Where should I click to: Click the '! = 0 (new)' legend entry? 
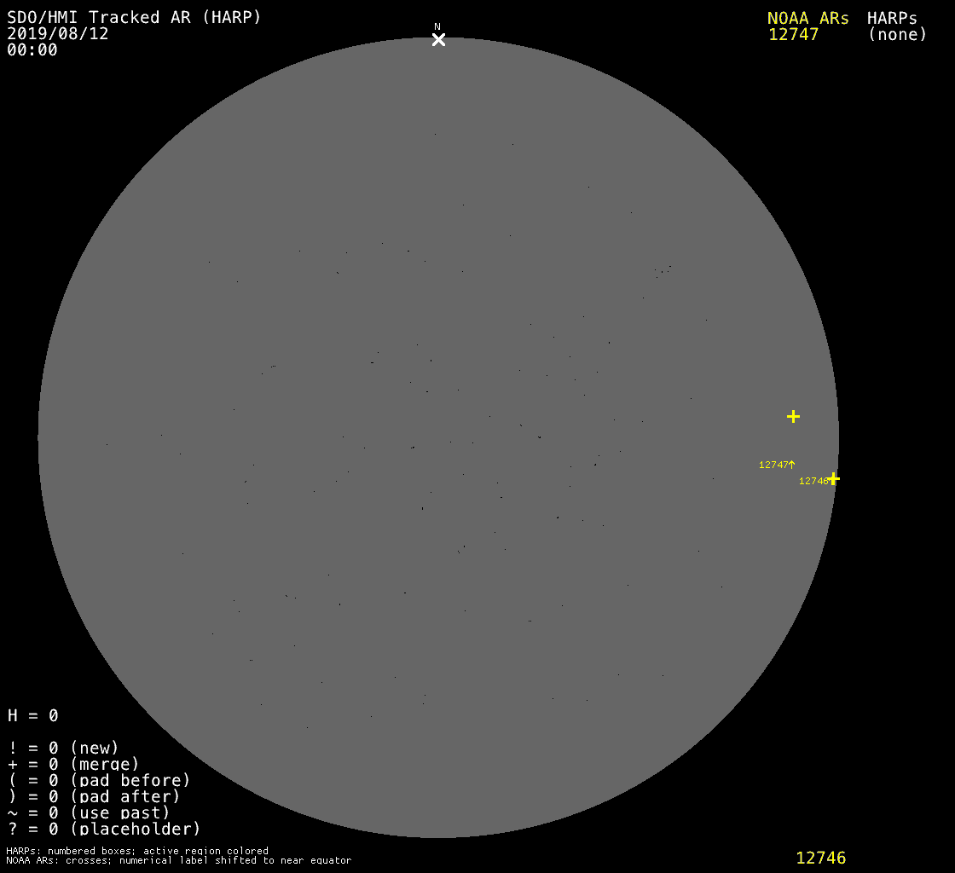pyautogui.click(x=63, y=748)
